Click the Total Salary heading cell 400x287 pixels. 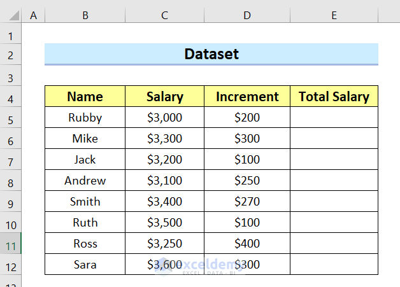coord(334,97)
